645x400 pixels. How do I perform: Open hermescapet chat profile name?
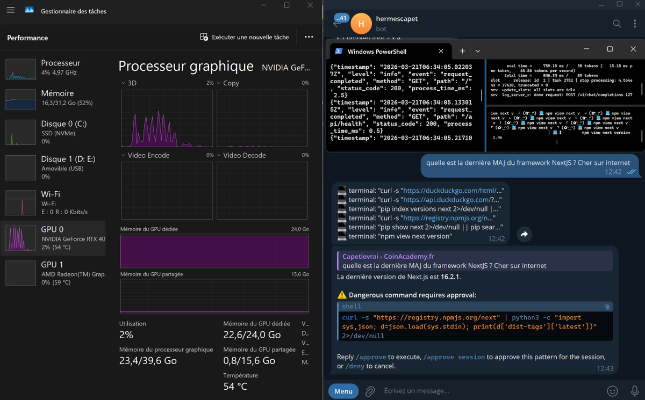click(x=397, y=19)
